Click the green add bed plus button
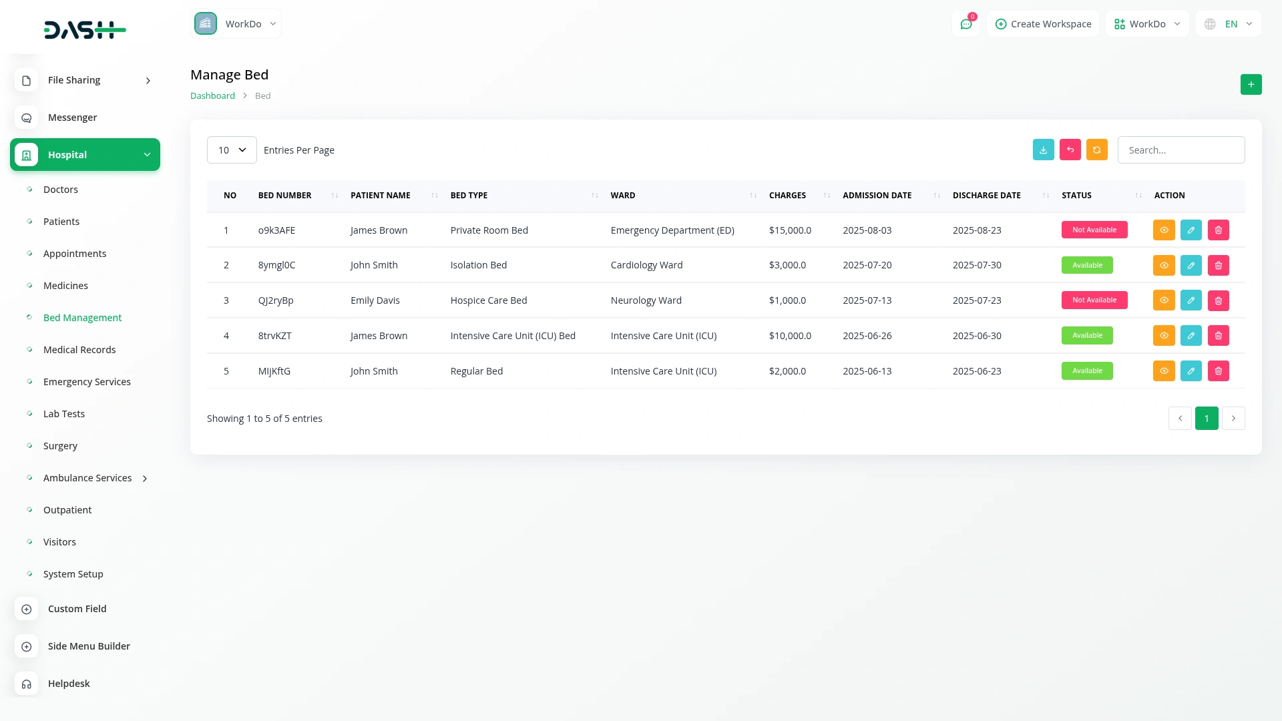 (x=1251, y=84)
